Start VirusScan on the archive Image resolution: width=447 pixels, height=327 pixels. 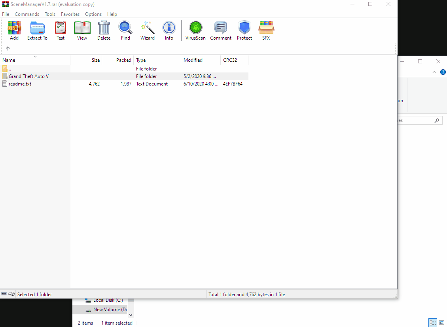(x=195, y=30)
